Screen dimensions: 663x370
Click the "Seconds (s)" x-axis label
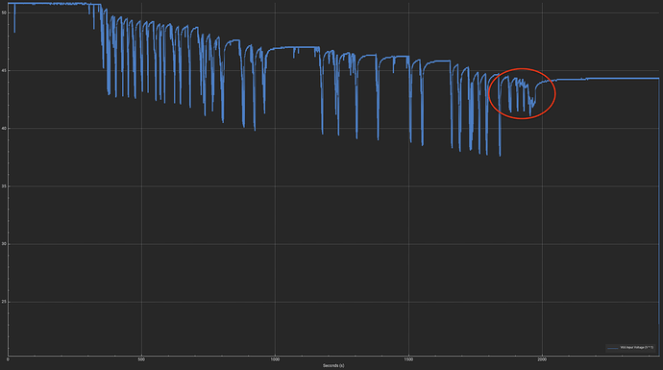click(333, 365)
